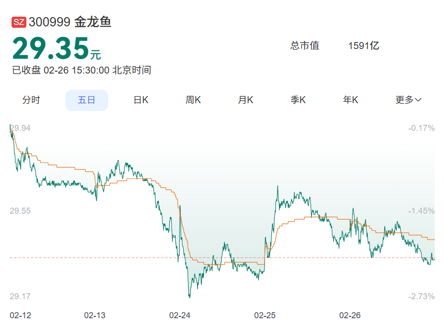Viewport: 444px width, 333px height.
Task: Click the stock code 300999
Action: (49, 22)
